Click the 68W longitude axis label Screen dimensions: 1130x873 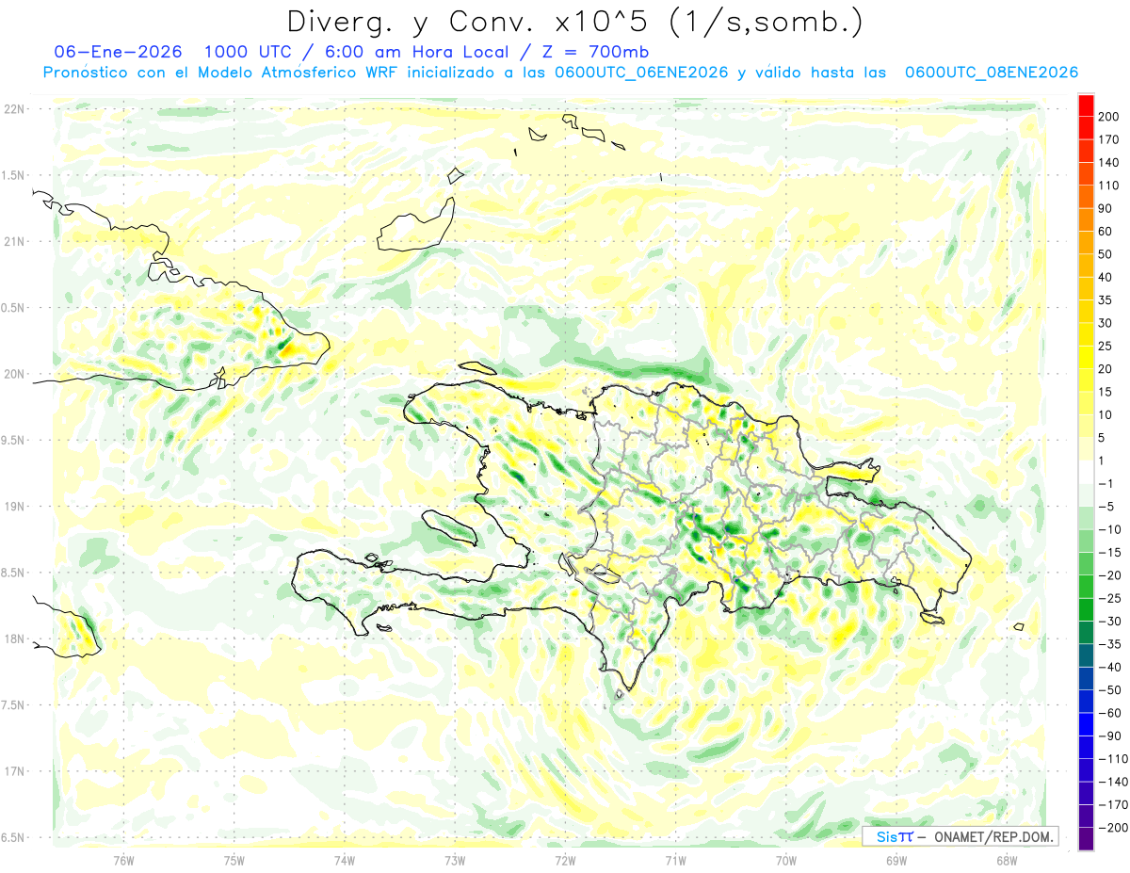[x=1007, y=860]
